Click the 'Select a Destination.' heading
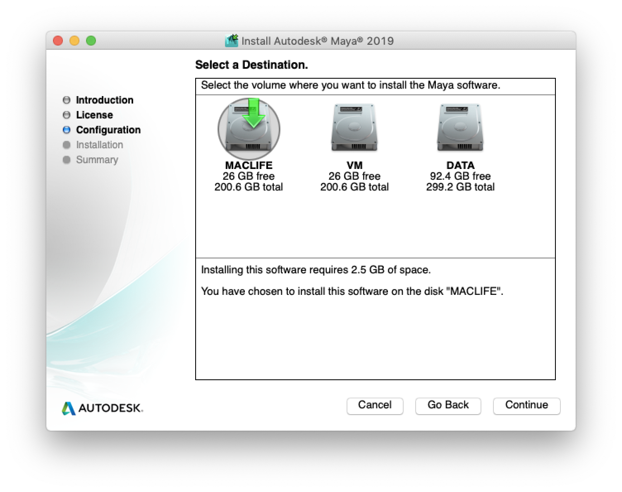 [x=251, y=65]
